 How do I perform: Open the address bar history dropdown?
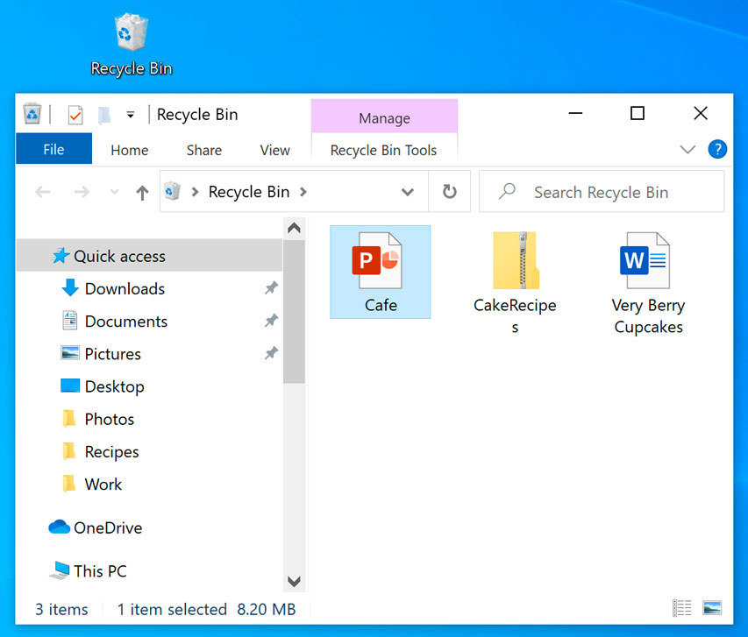coord(406,191)
